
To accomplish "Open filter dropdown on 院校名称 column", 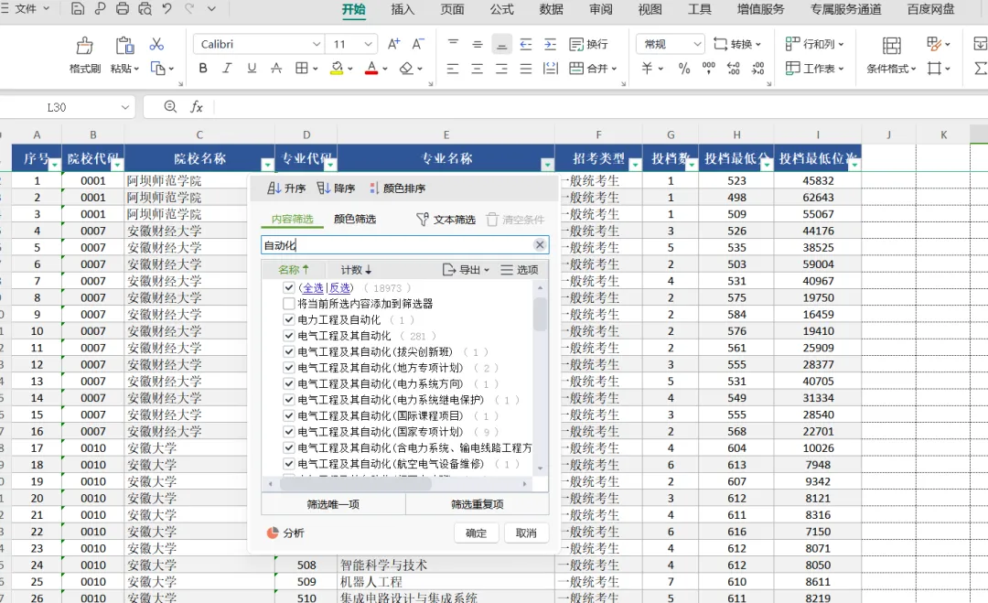I will coord(268,165).
